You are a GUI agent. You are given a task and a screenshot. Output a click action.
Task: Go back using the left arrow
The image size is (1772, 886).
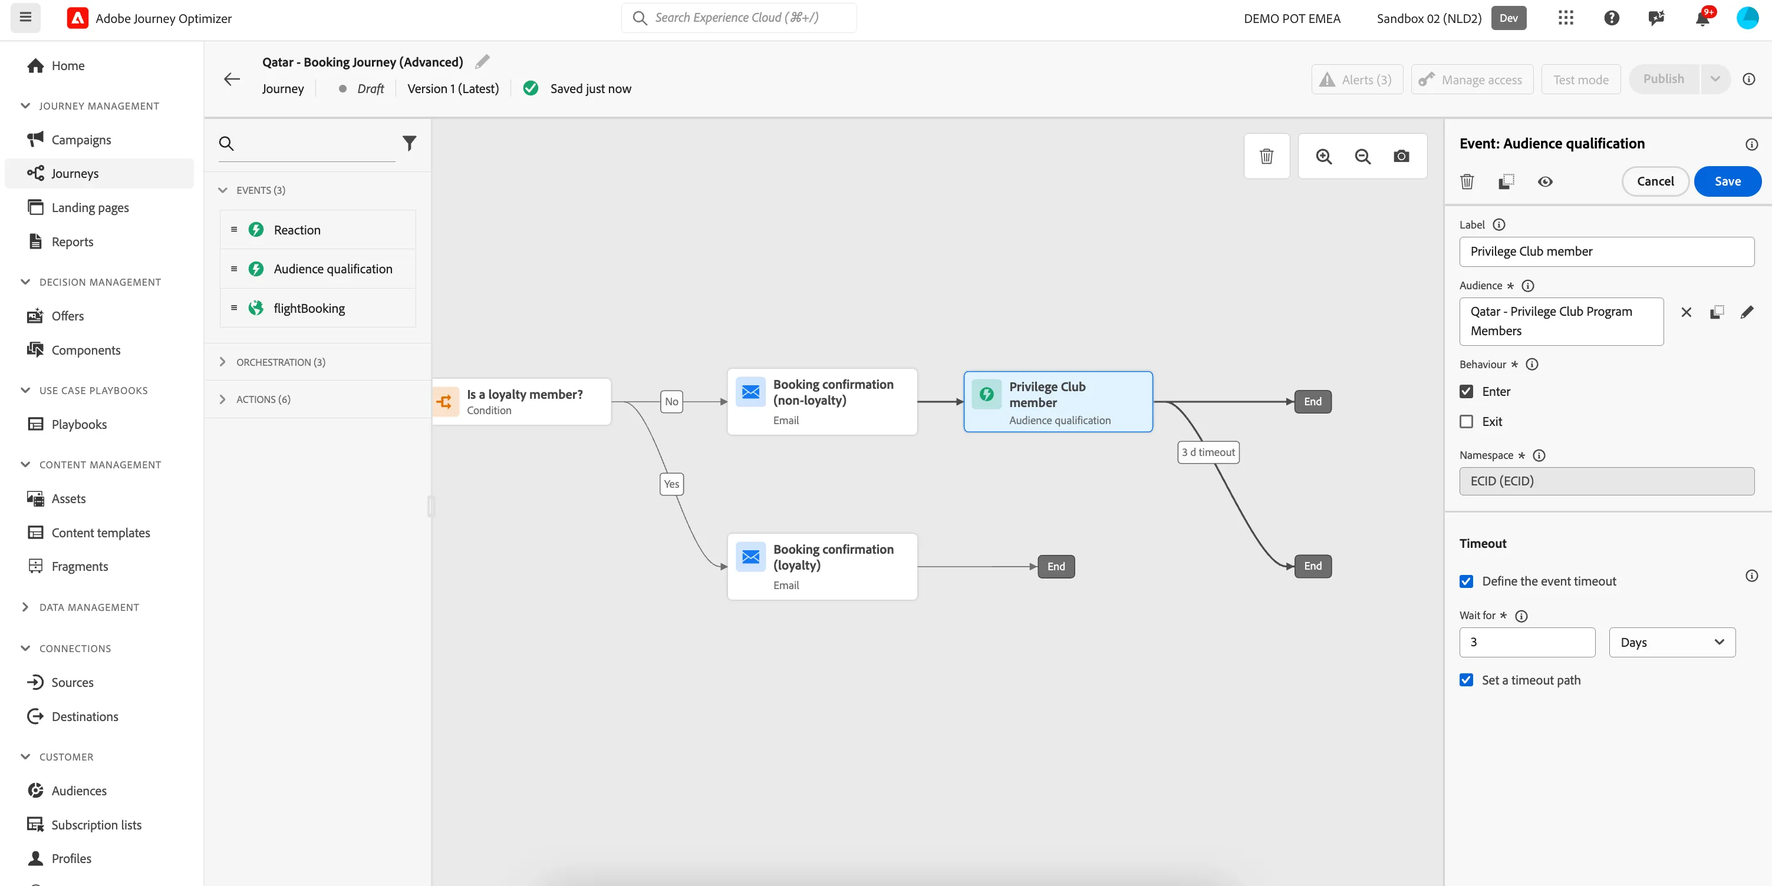(232, 79)
